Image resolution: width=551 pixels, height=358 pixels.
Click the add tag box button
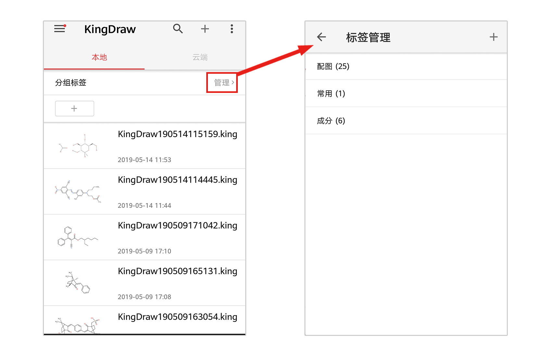coord(74,109)
